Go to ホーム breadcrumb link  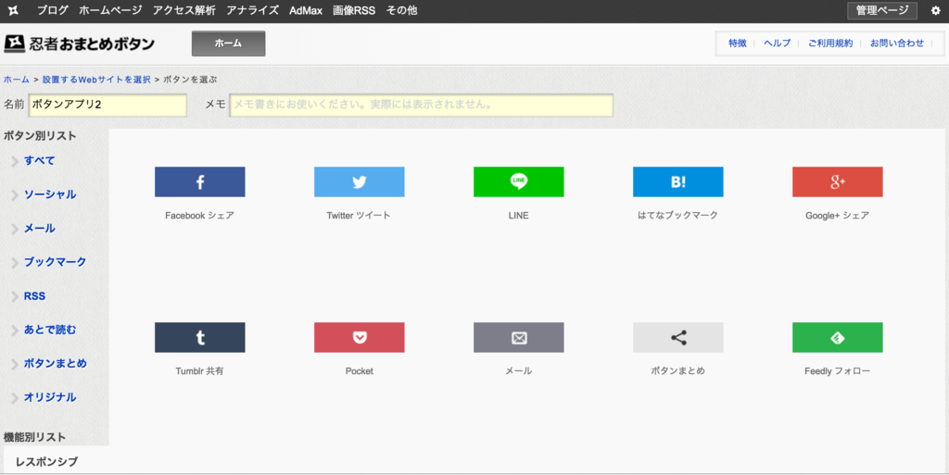click(x=17, y=80)
